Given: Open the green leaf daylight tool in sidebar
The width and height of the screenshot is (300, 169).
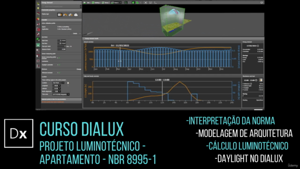Looking at the screenshot, I should pos(38,39).
